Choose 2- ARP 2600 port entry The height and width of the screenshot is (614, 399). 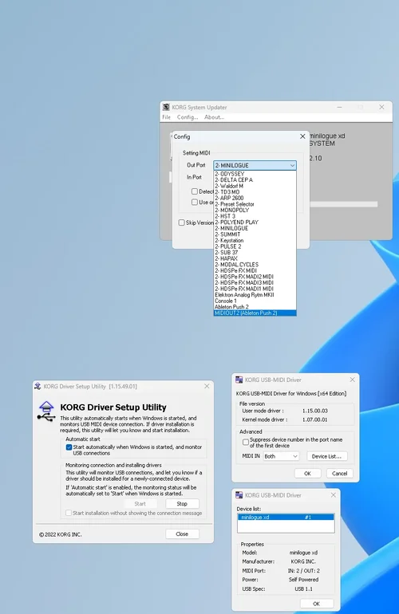(255, 198)
